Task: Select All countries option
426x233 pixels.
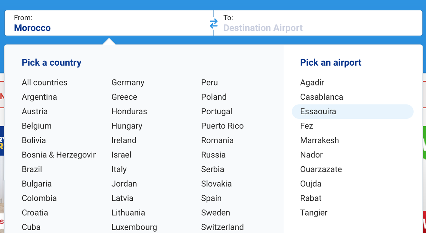Action: [x=44, y=83]
